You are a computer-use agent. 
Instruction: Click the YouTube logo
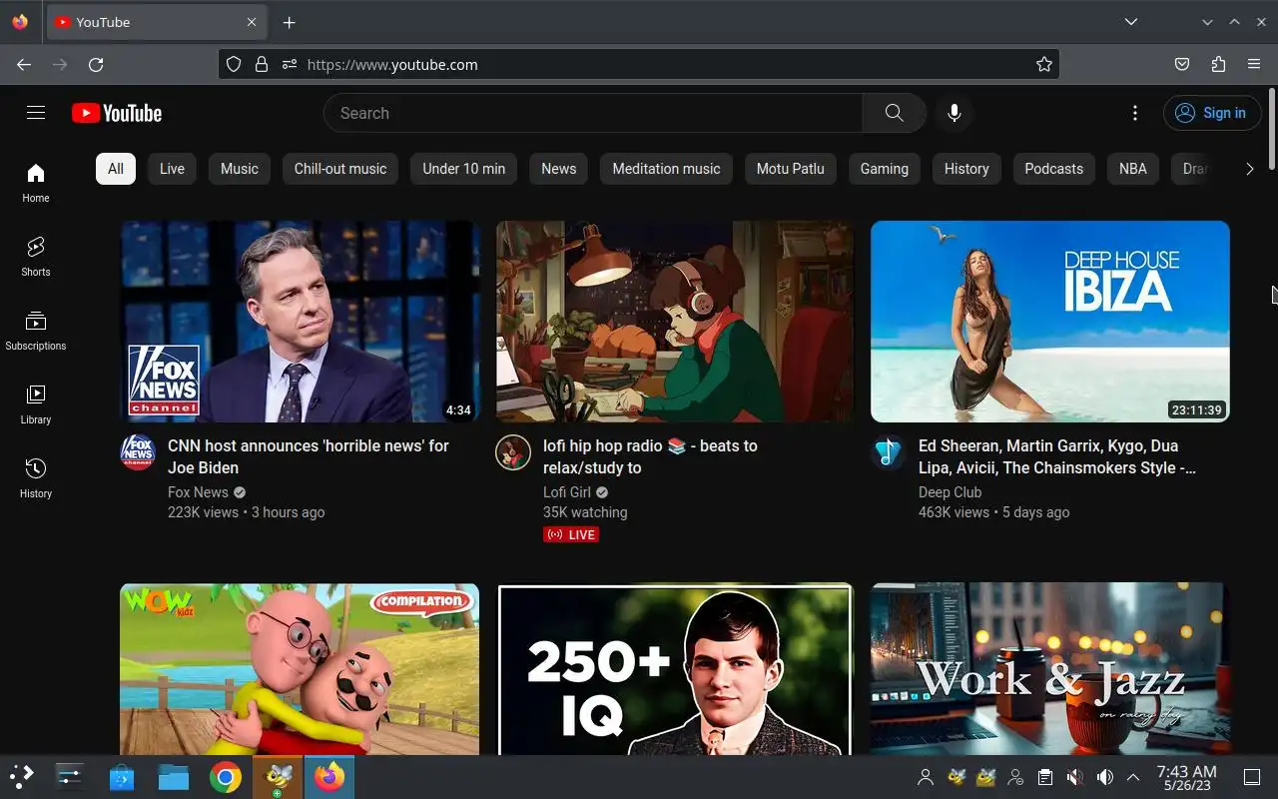point(117,113)
